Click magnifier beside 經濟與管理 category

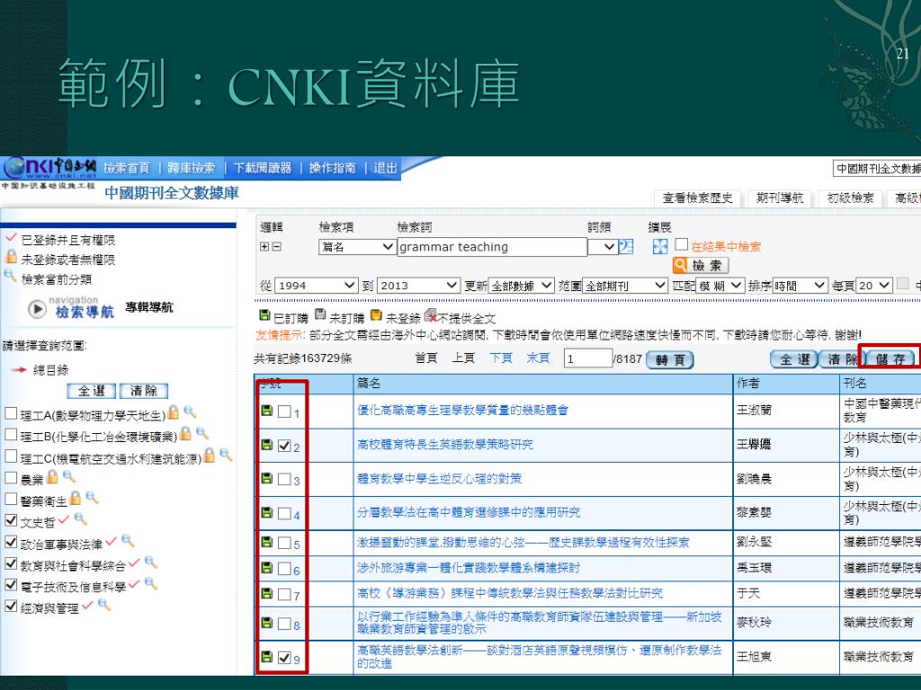point(104,605)
